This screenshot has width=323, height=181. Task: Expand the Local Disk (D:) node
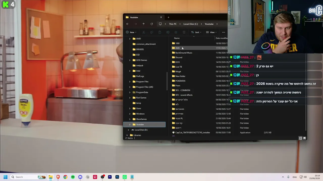(128, 130)
